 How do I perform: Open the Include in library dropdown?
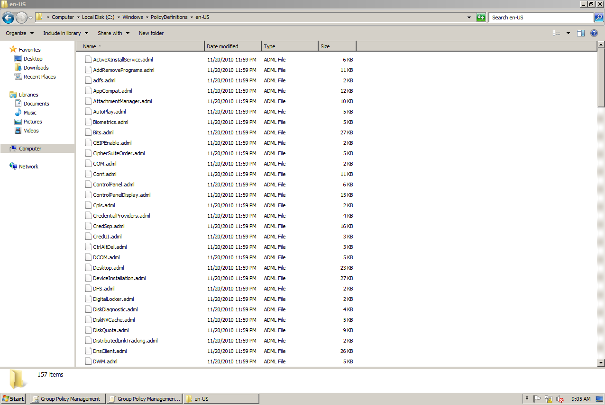click(x=62, y=33)
